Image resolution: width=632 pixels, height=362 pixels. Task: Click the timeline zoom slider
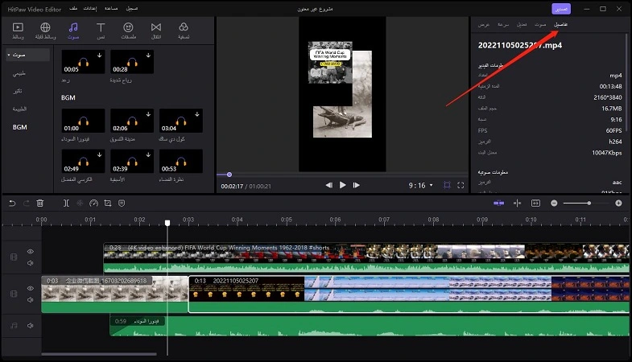[586, 204]
